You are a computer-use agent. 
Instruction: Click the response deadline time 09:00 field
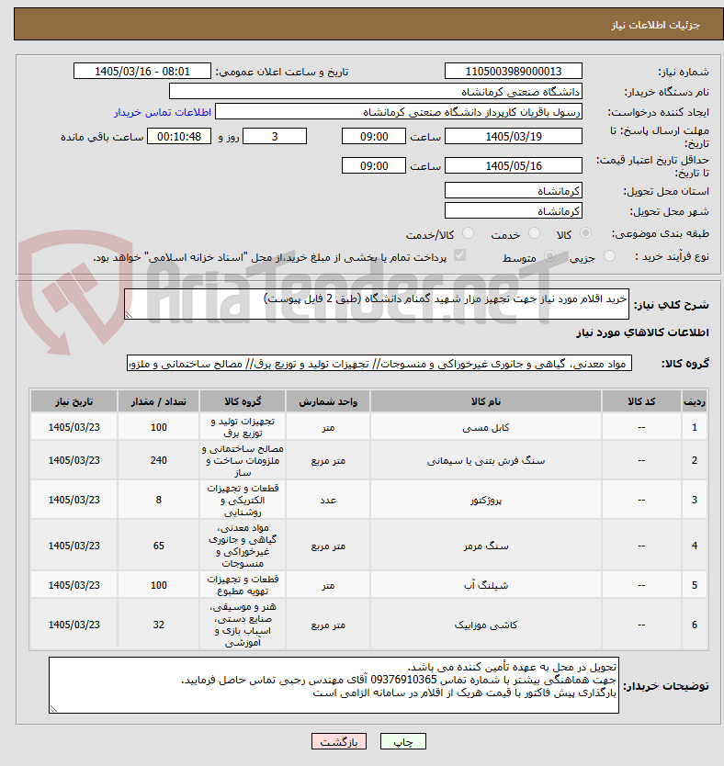point(374,136)
